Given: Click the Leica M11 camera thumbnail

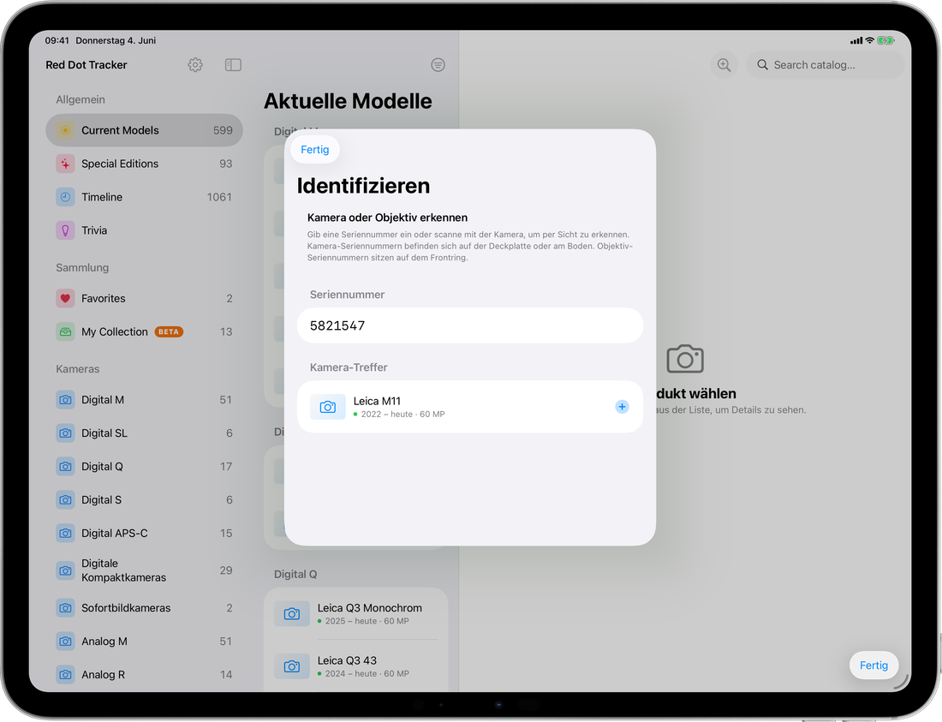Looking at the screenshot, I should 327,407.
